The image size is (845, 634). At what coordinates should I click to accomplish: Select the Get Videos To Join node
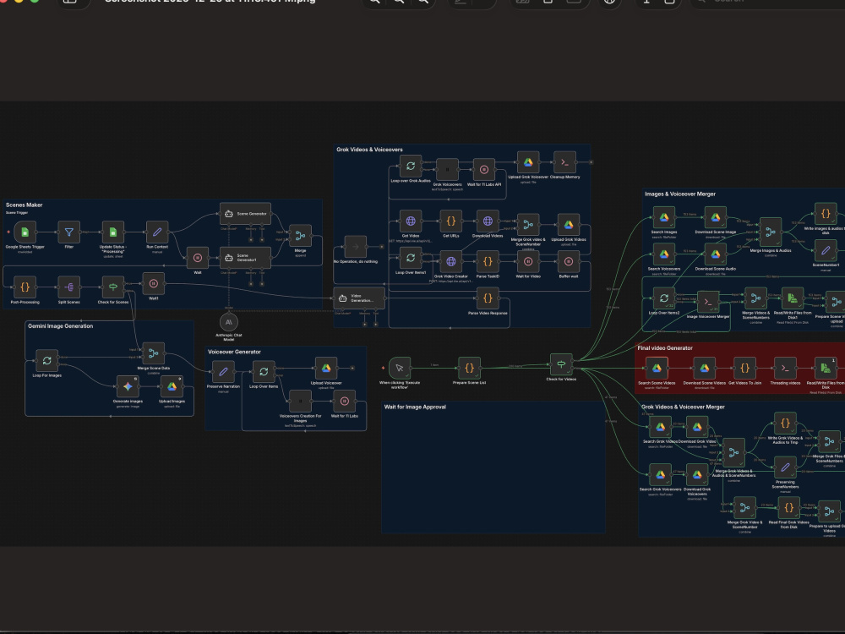[744, 368]
